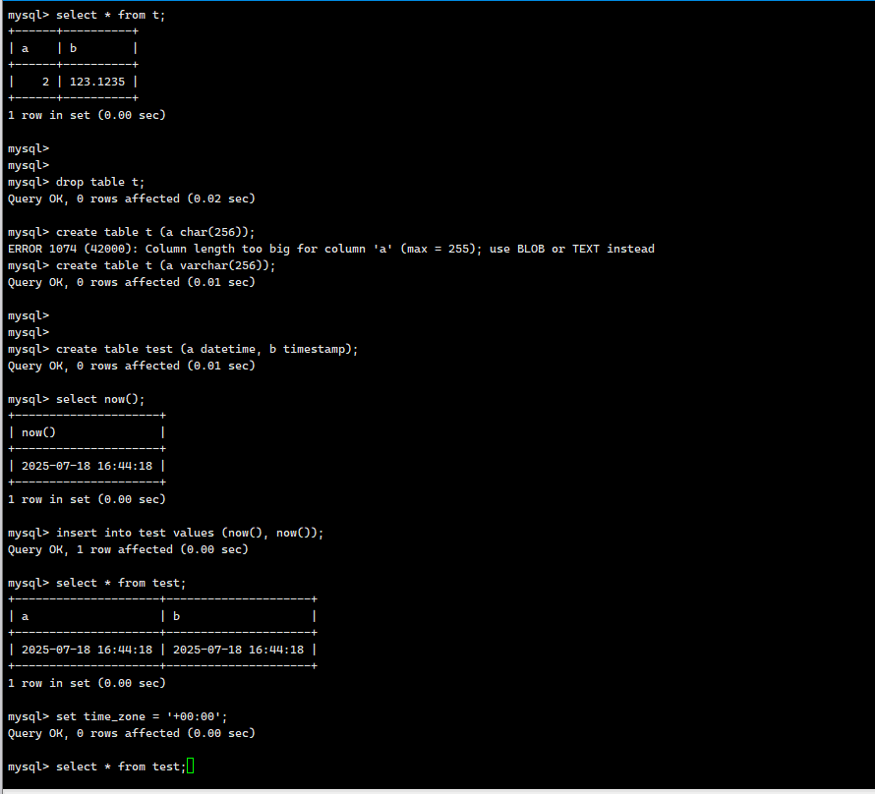Click the now() result 2025-07-18 16:44:18
Viewport: 875px width, 794px height.
click(x=87, y=466)
